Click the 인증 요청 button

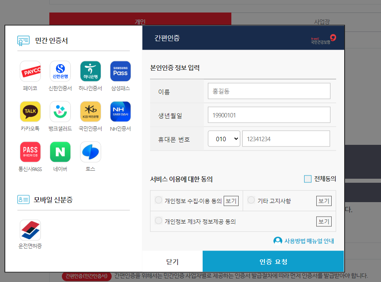tap(273, 262)
